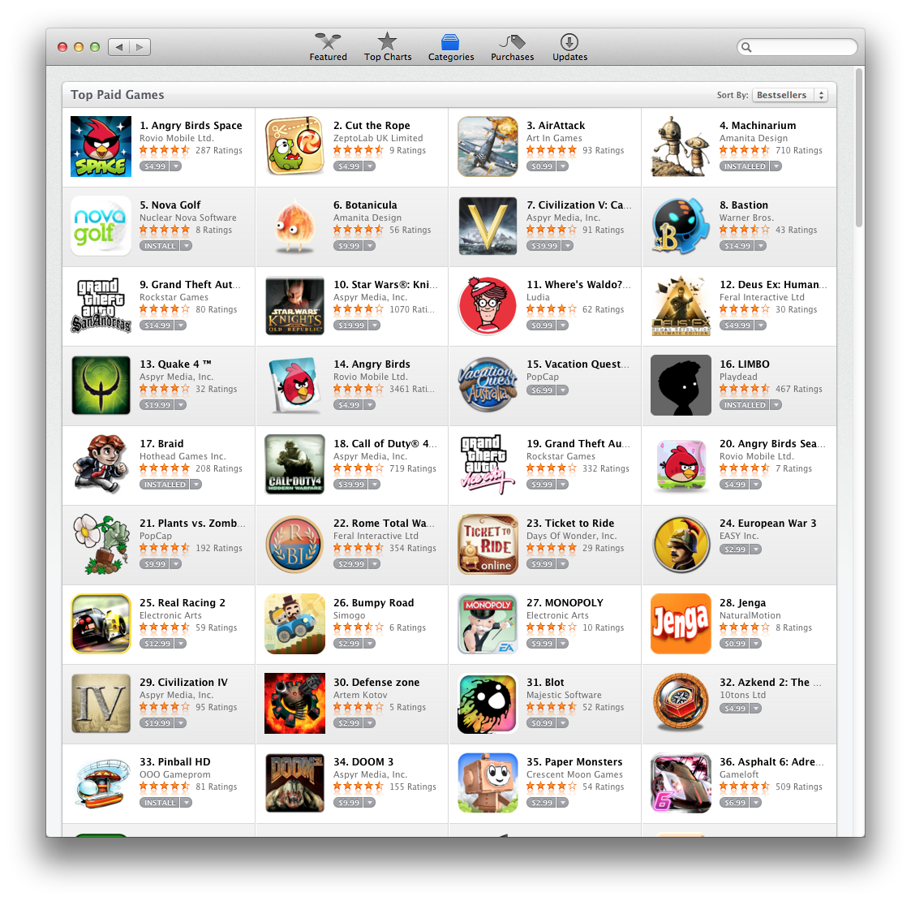Expand the arrow next to Machinarium's Installed button
This screenshot has height=901, width=911.
pos(776,166)
